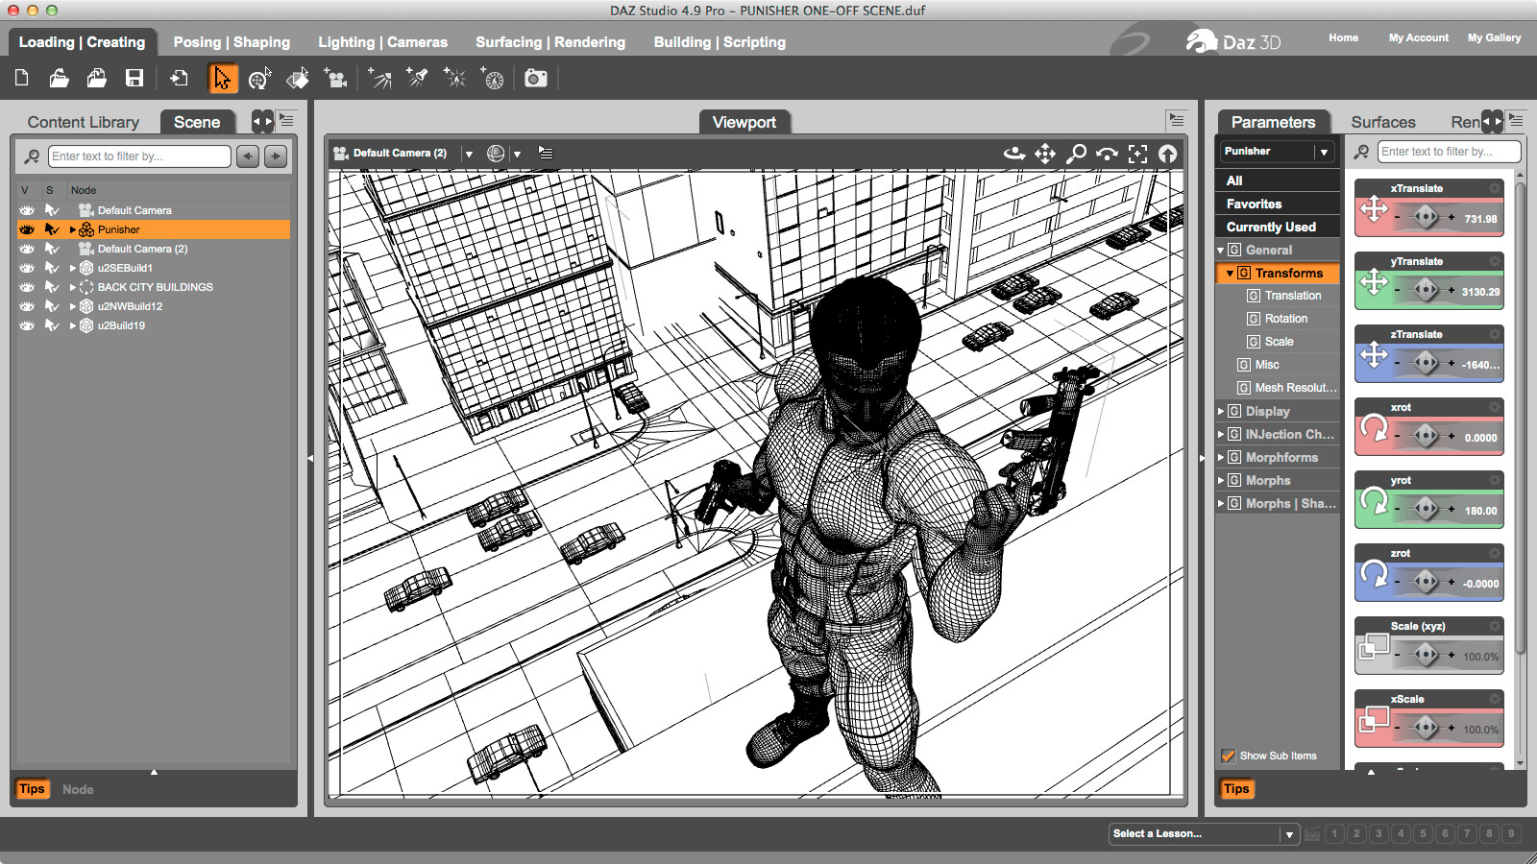Expand the Morphforms property group

(x=1221, y=458)
